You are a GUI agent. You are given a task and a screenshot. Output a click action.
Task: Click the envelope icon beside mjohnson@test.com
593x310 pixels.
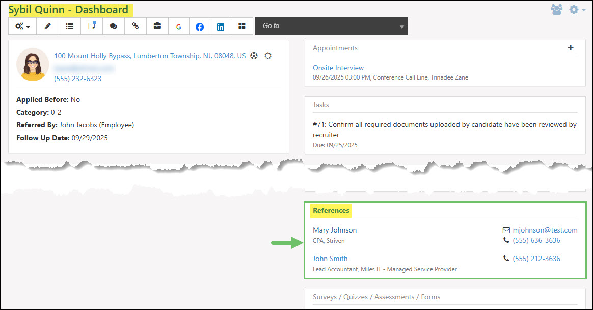coord(506,229)
